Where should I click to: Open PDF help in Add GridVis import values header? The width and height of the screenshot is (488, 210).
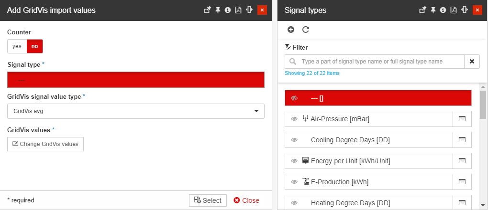point(238,10)
